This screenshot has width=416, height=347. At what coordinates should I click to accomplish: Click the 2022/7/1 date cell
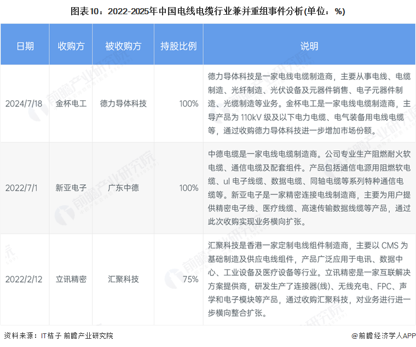point(21,188)
